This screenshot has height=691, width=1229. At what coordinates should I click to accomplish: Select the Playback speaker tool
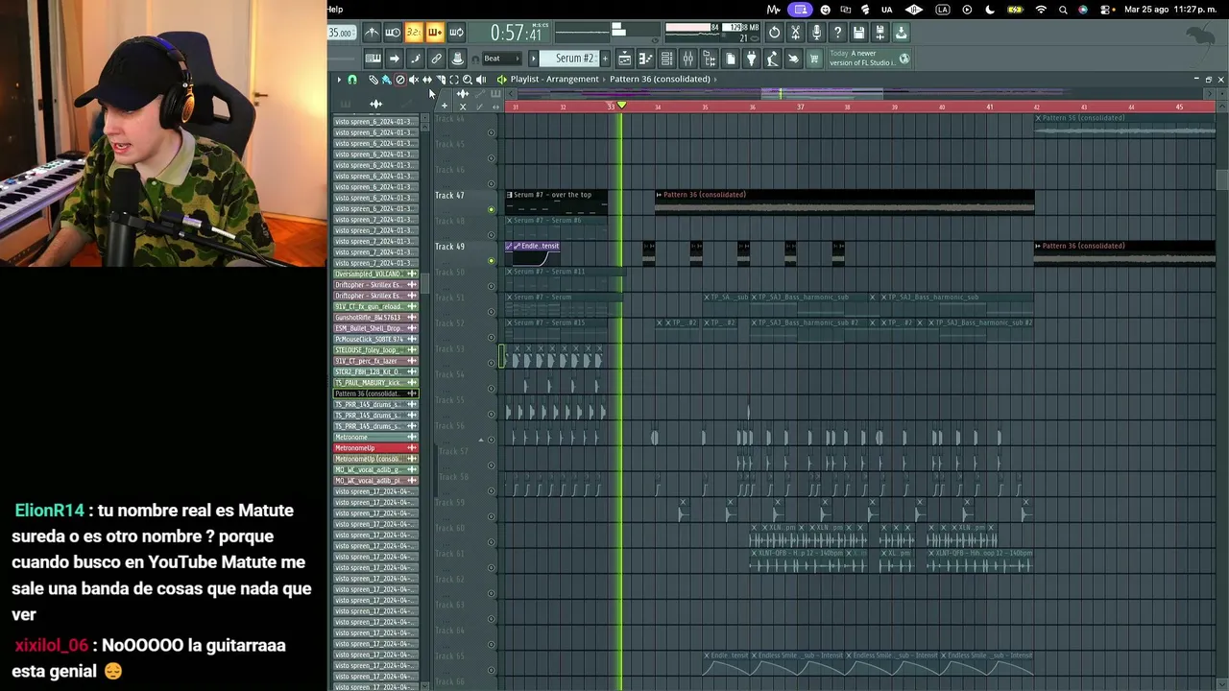481,80
